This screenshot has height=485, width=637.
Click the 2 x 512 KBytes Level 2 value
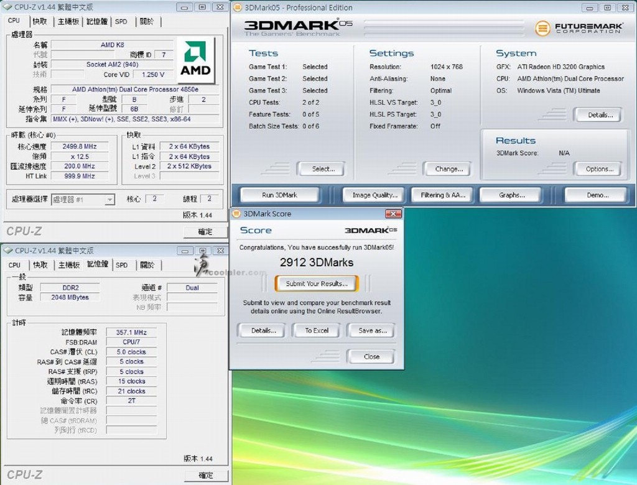[x=189, y=166]
